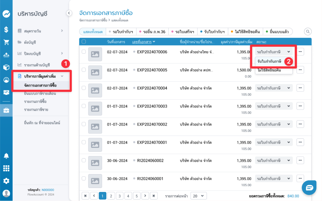The image size is (322, 201).
Task: Select the รอยื่น ภ.พ.36 filter tab
Action: 152,32
